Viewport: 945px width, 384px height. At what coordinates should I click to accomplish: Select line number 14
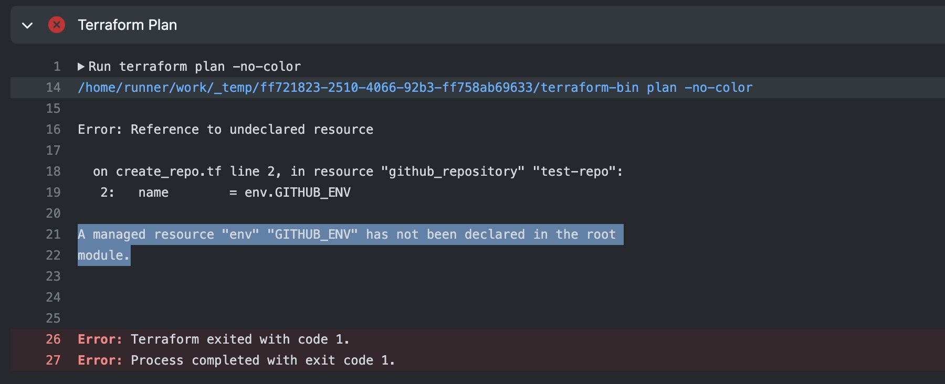pos(53,88)
